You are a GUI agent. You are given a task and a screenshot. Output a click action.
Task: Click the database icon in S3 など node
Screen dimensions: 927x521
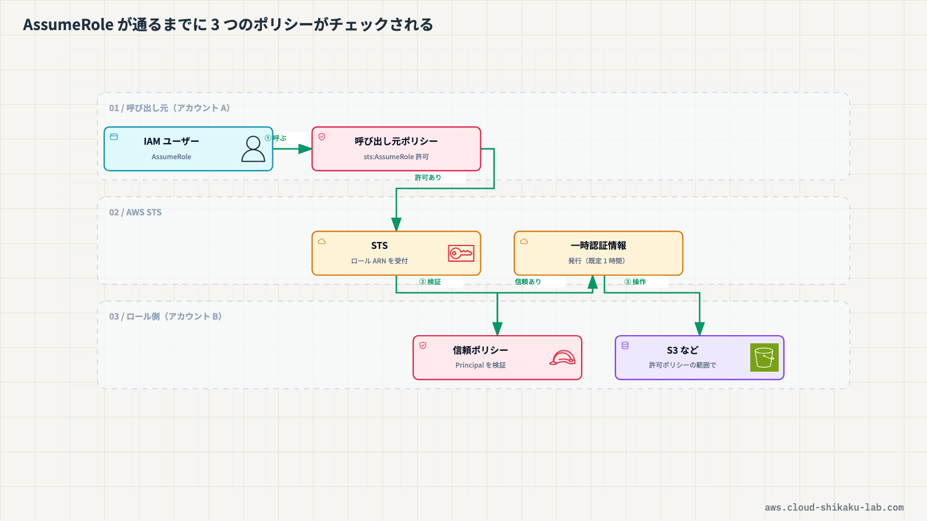click(x=625, y=346)
